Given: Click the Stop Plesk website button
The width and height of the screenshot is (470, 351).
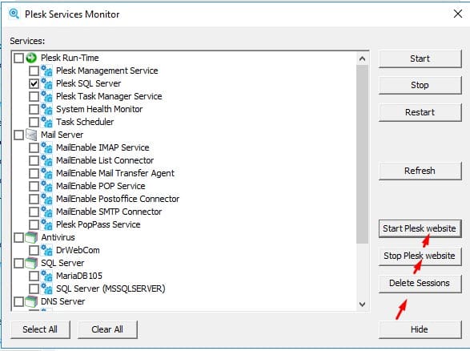Looking at the screenshot, I should [x=420, y=256].
